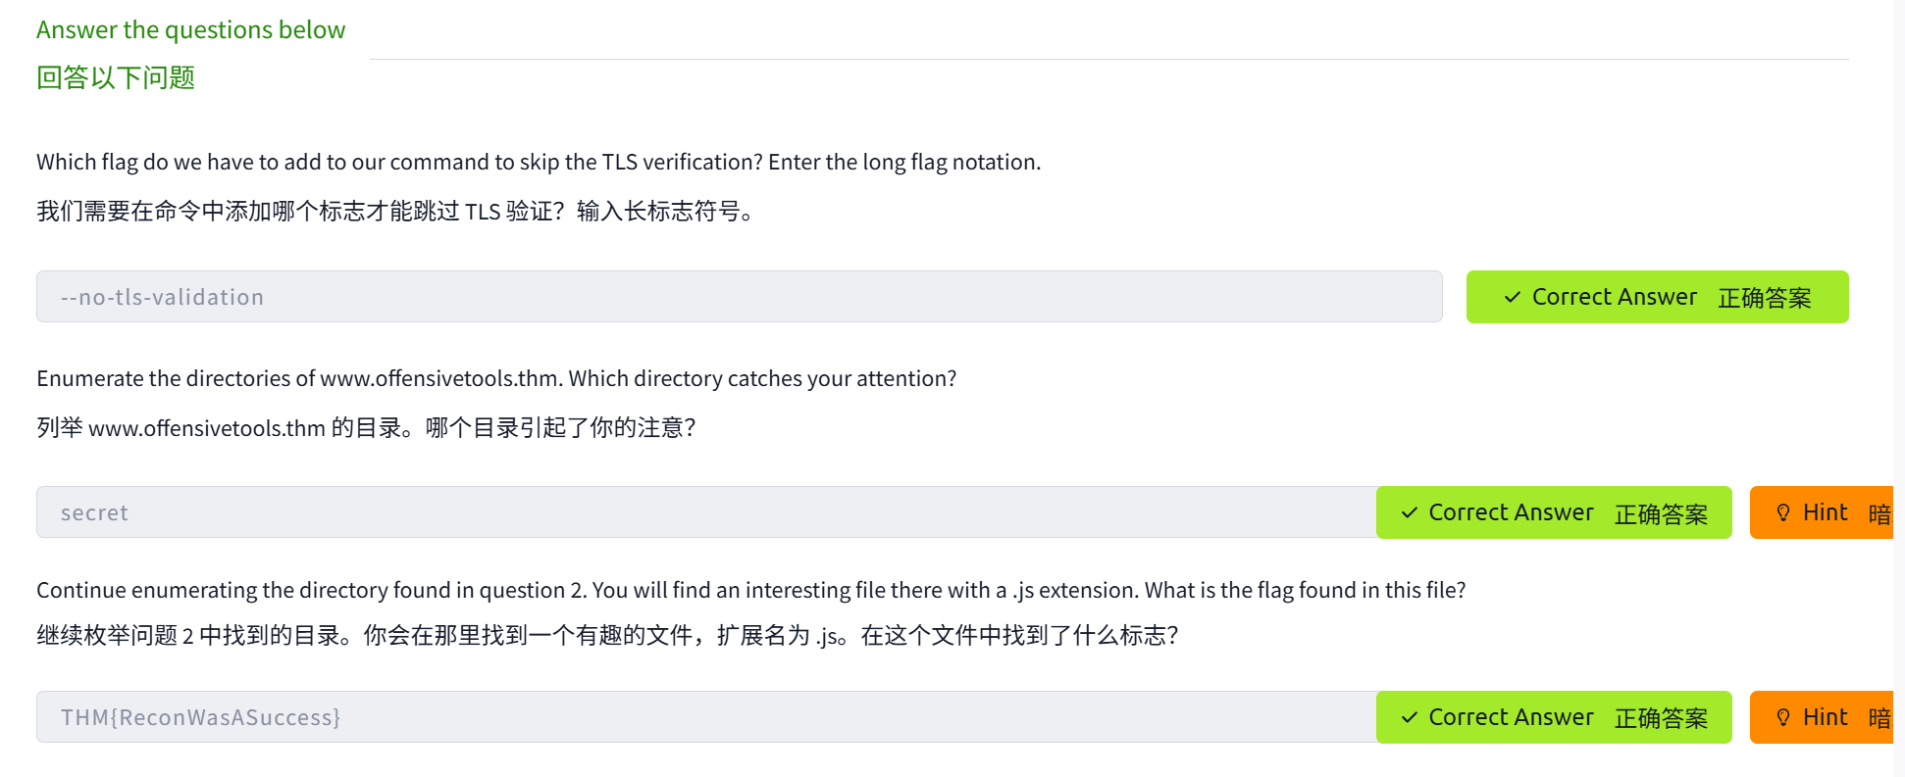Screen dimensions: 1905x777
Task: Click the checkmark icon on the THM flag row
Action: [x=1410, y=717]
